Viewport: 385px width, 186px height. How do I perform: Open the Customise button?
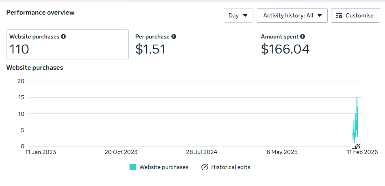(x=355, y=15)
